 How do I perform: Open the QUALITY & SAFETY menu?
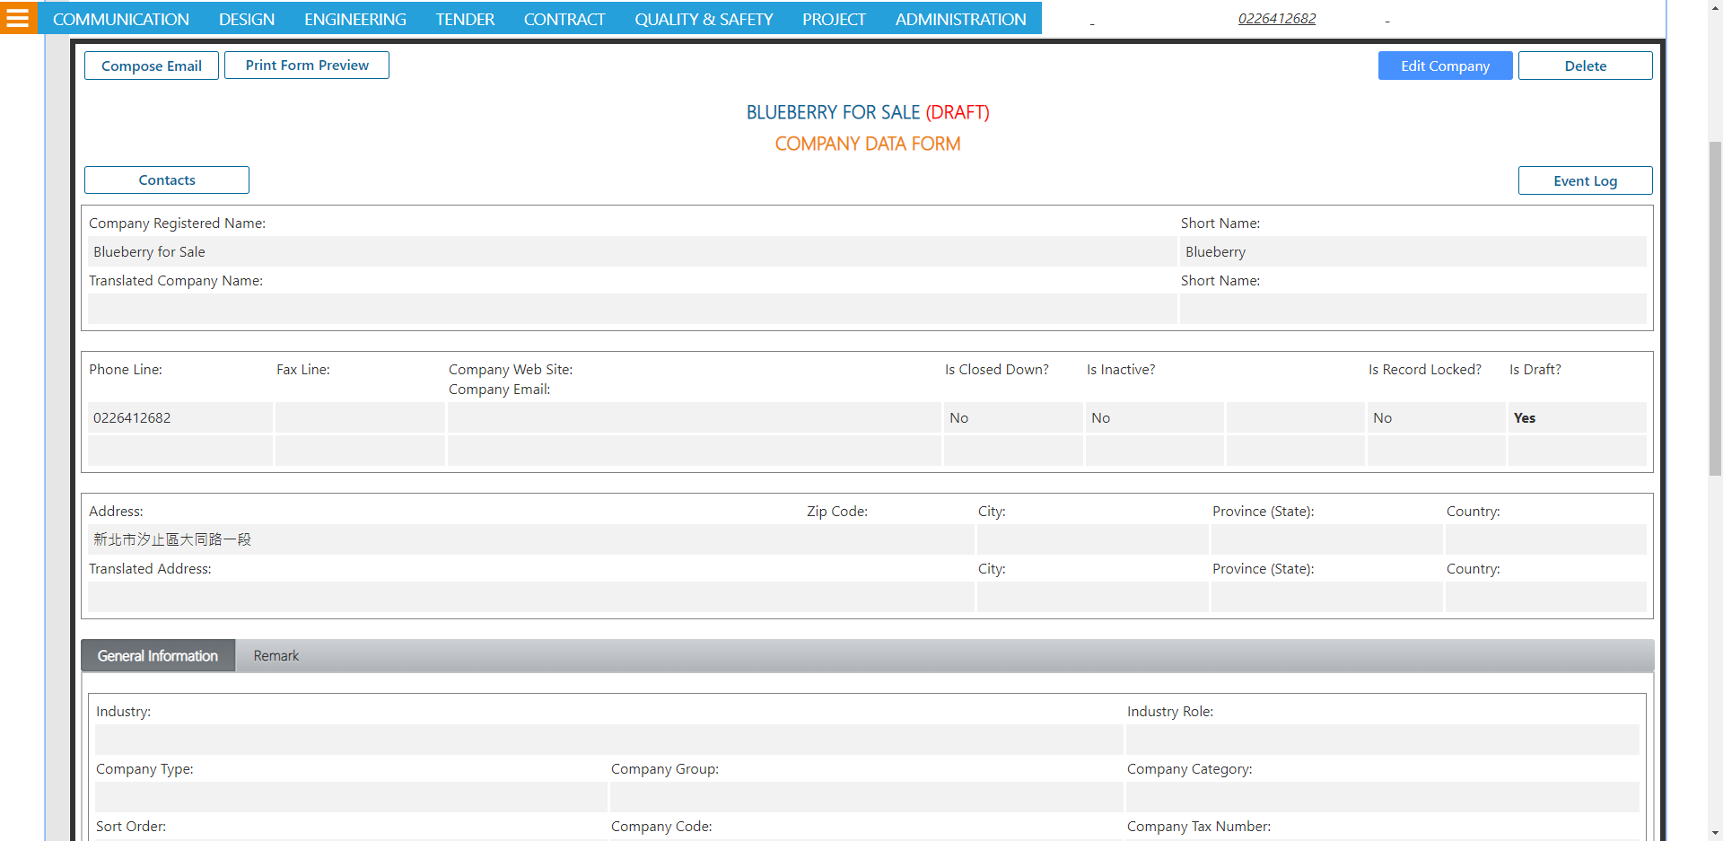pyautogui.click(x=704, y=19)
